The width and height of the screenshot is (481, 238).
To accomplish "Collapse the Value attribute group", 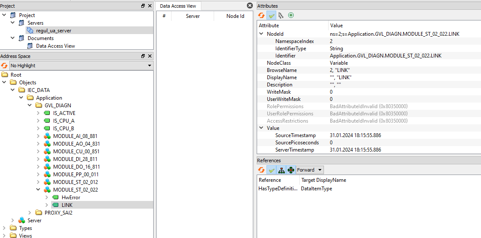I will [261, 128].
